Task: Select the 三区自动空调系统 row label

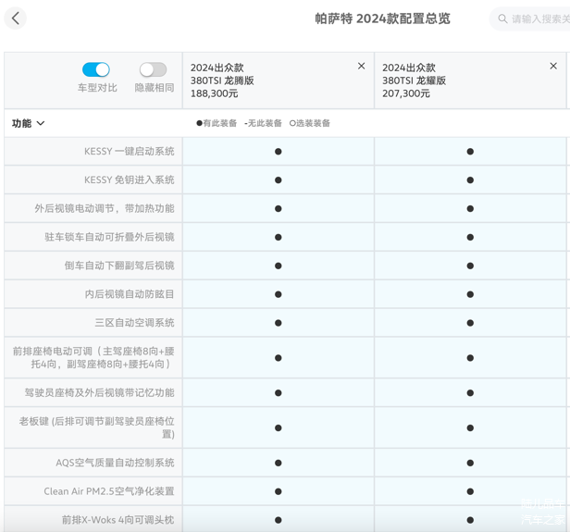Action: click(134, 323)
